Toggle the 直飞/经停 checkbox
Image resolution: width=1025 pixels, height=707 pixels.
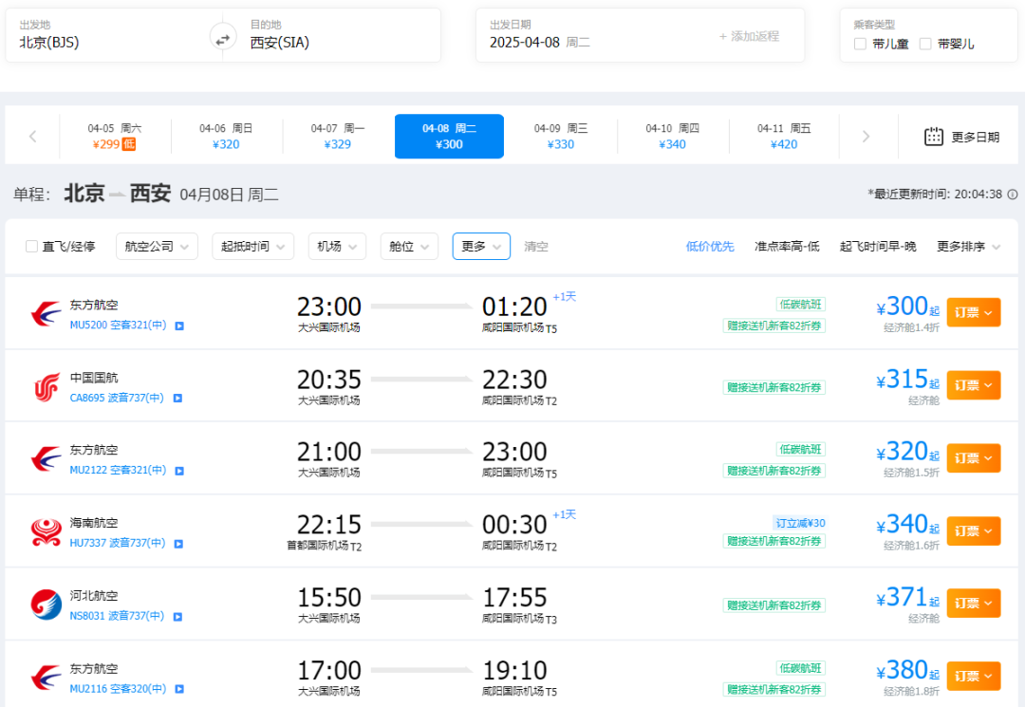pos(32,247)
